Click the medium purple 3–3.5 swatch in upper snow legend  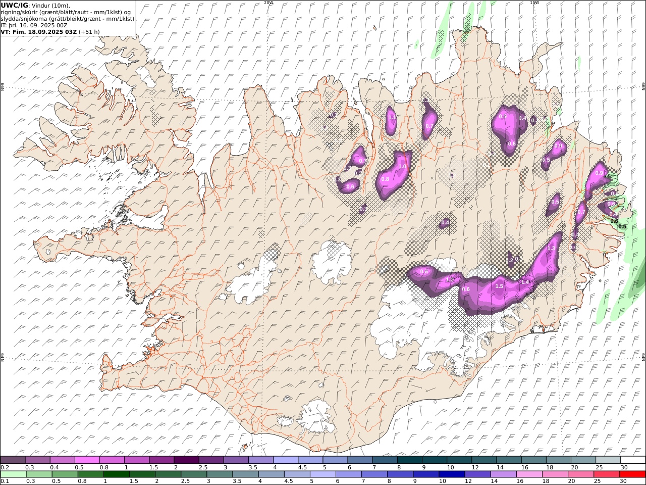point(236,460)
